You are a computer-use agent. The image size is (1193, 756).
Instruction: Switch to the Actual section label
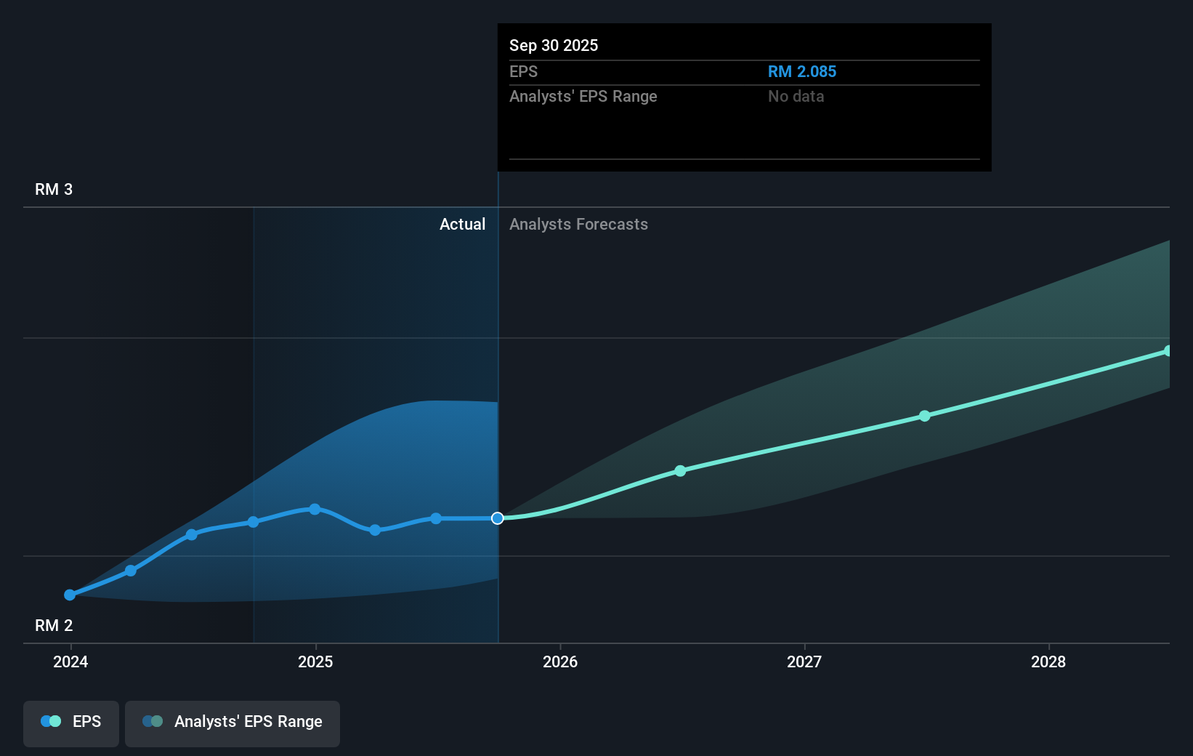pyautogui.click(x=462, y=224)
